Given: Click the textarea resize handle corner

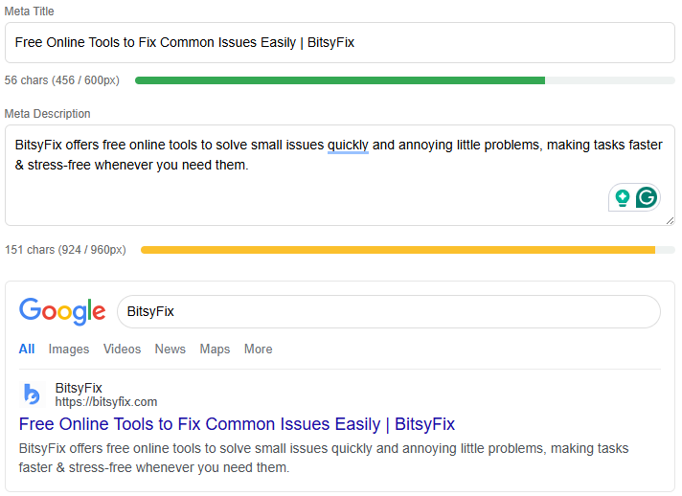Looking at the screenshot, I should pyautogui.click(x=670, y=220).
